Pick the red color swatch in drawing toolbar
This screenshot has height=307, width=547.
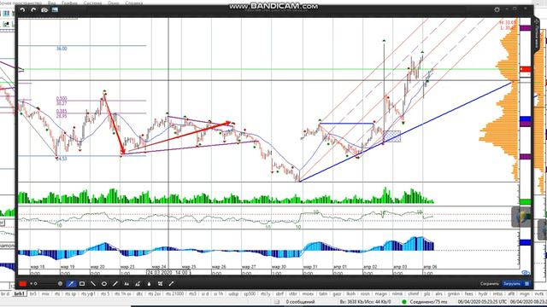point(23,284)
